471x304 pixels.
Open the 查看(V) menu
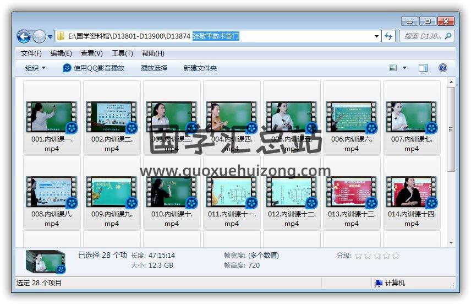[92, 53]
